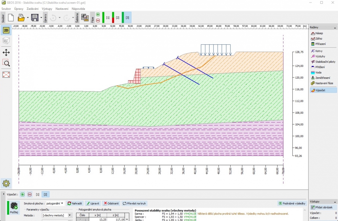
Task: Open the drawing settings gear
Action: [6, 183]
